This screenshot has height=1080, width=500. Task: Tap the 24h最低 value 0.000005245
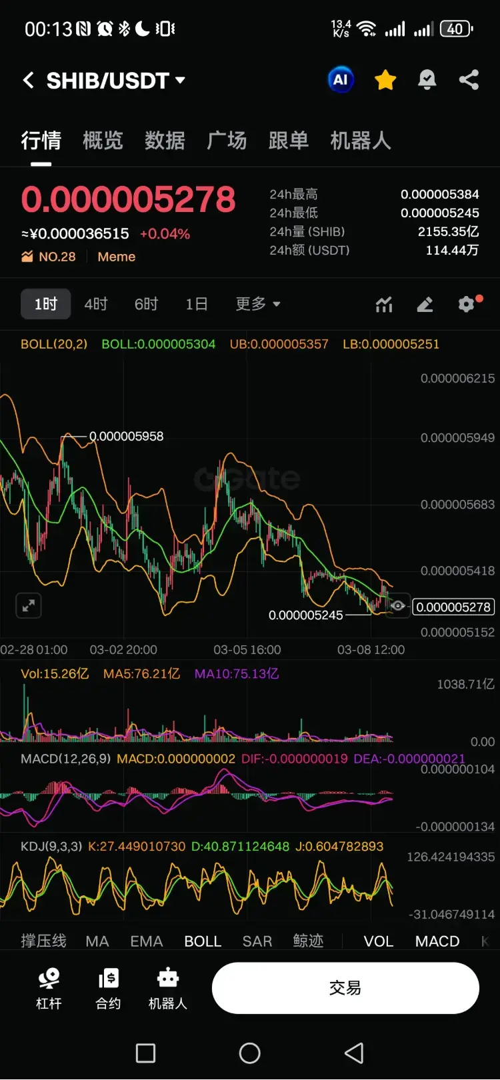tap(440, 213)
